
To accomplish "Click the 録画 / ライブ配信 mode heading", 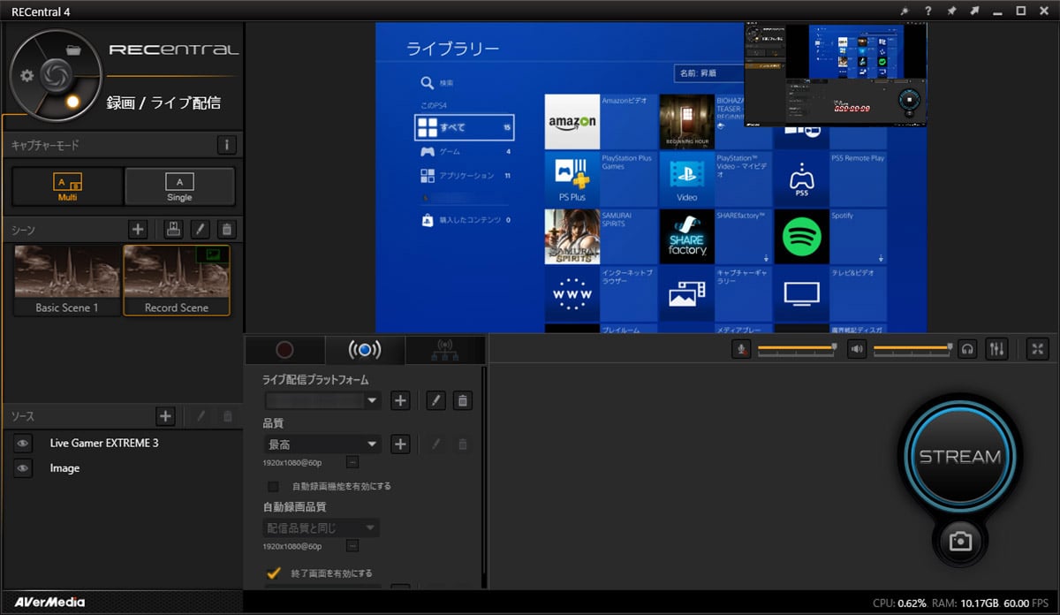I will 163,102.
